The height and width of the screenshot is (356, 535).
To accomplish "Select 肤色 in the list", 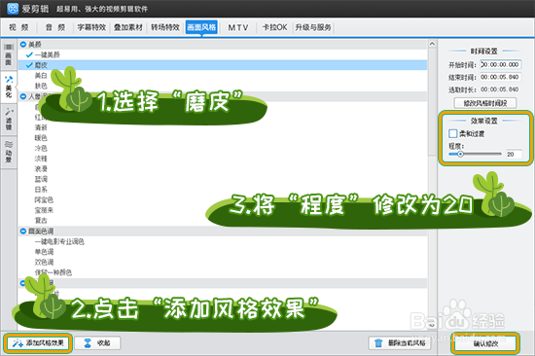I will [x=41, y=86].
